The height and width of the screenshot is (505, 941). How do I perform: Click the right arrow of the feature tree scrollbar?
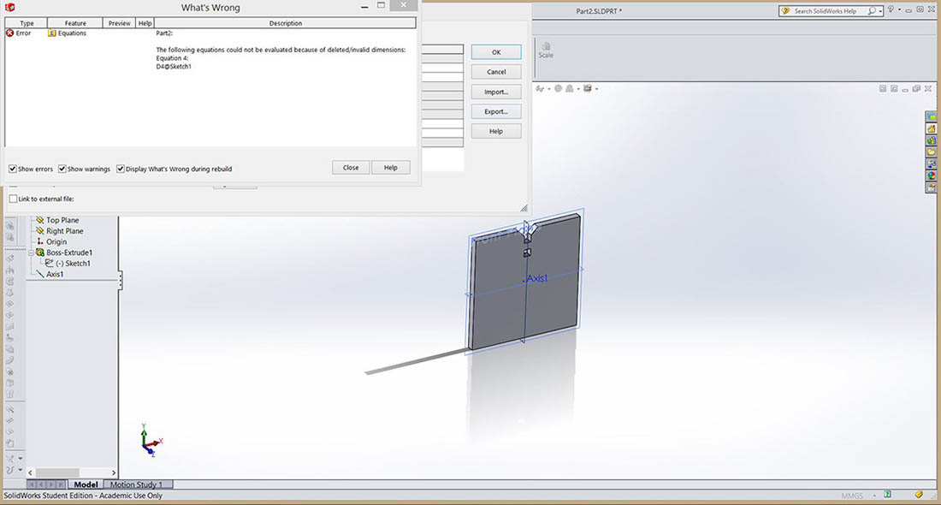(x=114, y=472)
